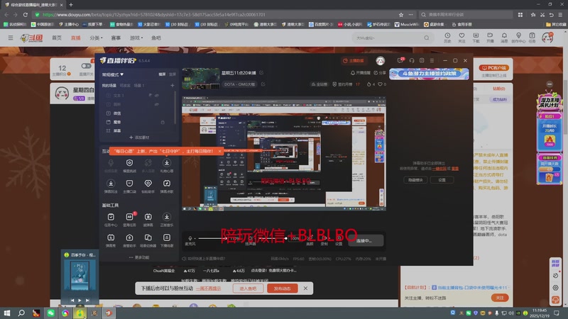Open the 读弹幕 read-danmaku tool
Screen dimensions: 568x319
tap(148, 220)
